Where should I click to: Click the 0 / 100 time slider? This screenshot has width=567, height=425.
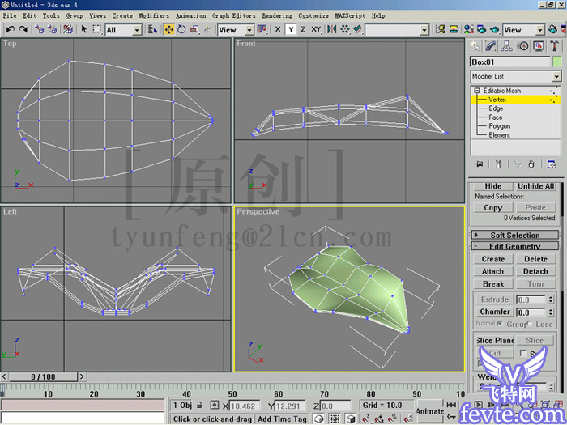coord(43,377)
